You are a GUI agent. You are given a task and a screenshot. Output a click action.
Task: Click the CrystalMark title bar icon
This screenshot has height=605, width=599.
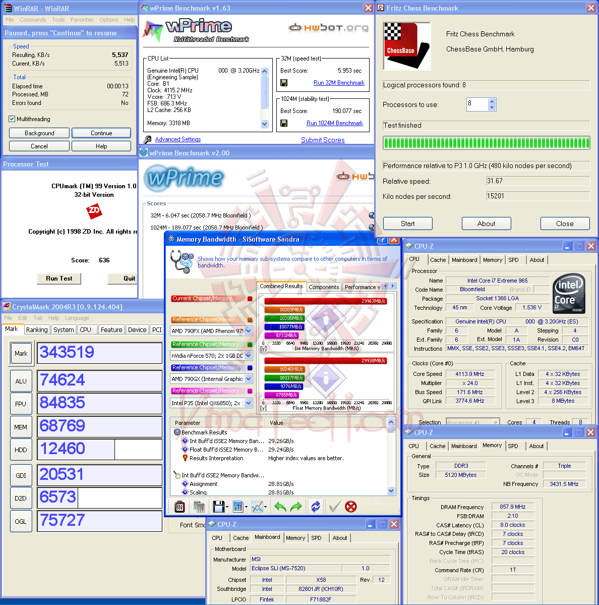click(x=7, y=307)
